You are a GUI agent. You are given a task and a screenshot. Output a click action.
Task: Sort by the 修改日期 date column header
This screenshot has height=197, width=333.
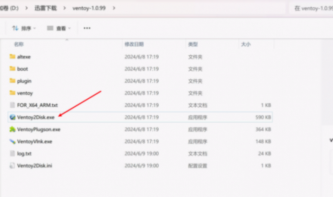[134, 44]
